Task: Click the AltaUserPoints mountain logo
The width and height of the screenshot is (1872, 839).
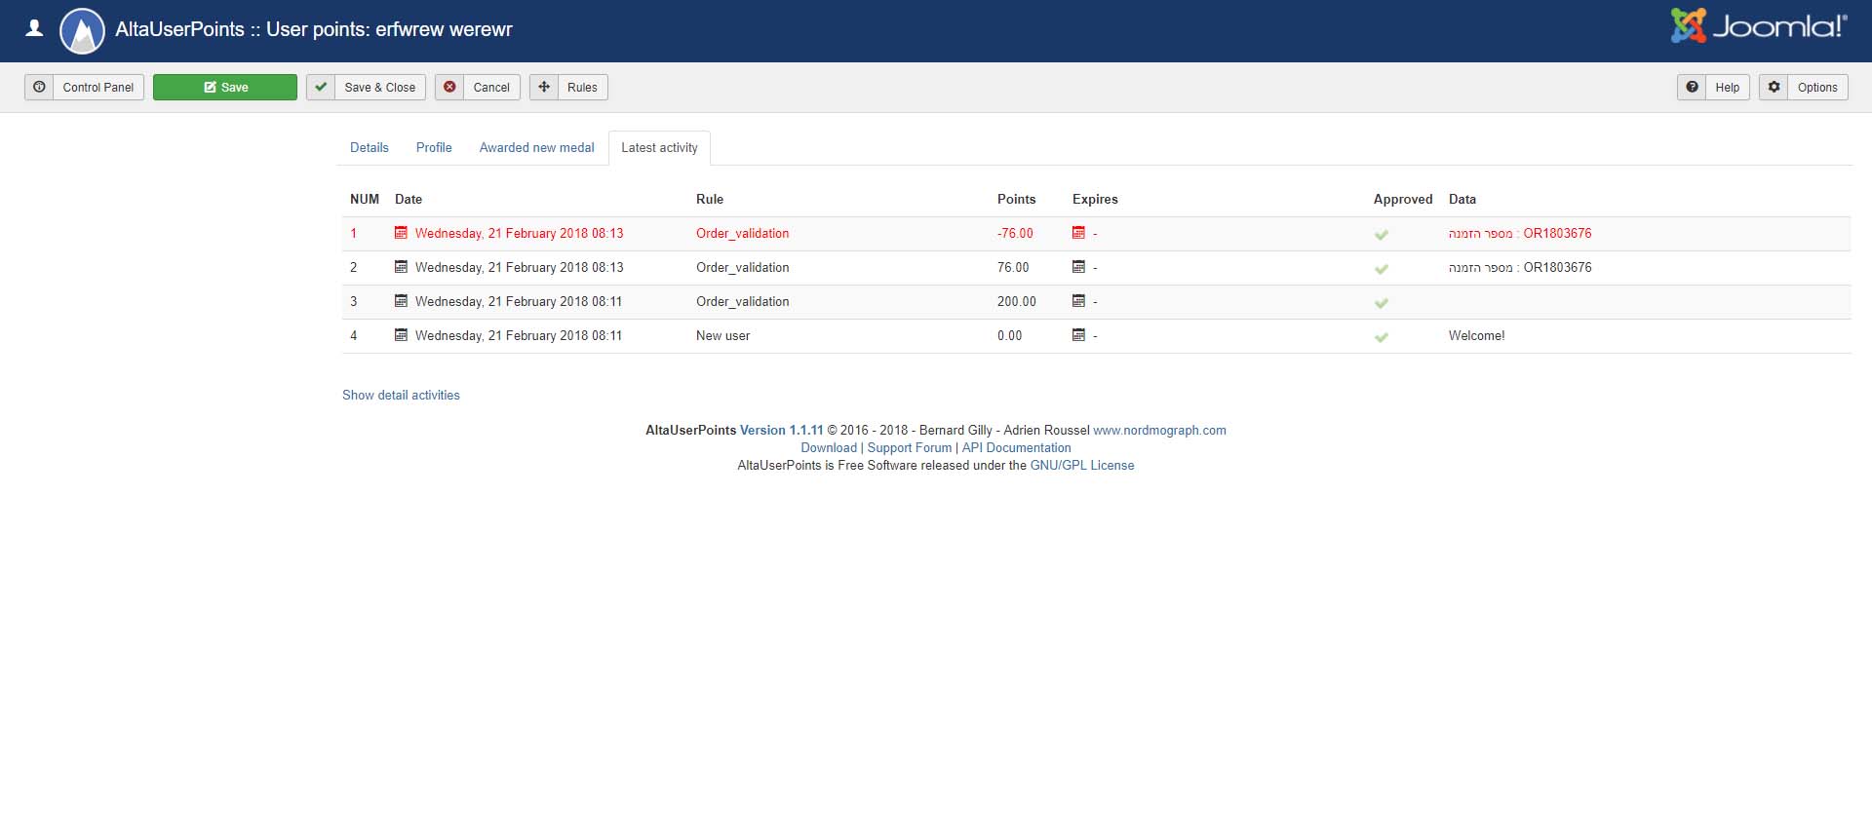Action: pyautogui.click(x=82, y=31)
